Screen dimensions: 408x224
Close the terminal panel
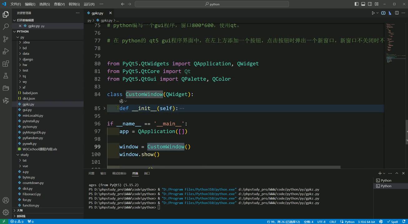point(403,173)
